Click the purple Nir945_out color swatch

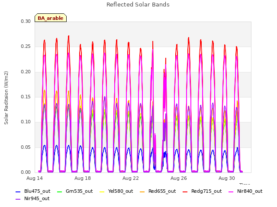point(18,199)
